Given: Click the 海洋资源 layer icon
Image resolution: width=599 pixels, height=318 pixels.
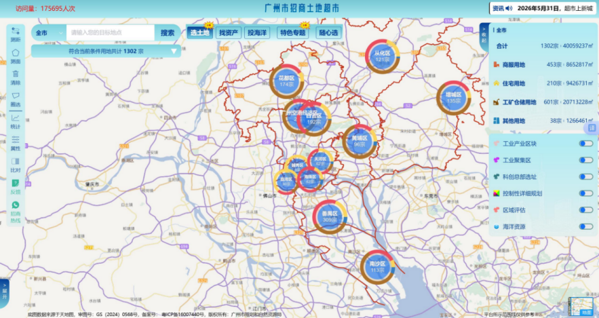Looking at the screenshot, I should pos(497,226).
